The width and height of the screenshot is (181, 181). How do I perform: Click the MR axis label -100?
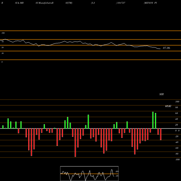[177, 160]
